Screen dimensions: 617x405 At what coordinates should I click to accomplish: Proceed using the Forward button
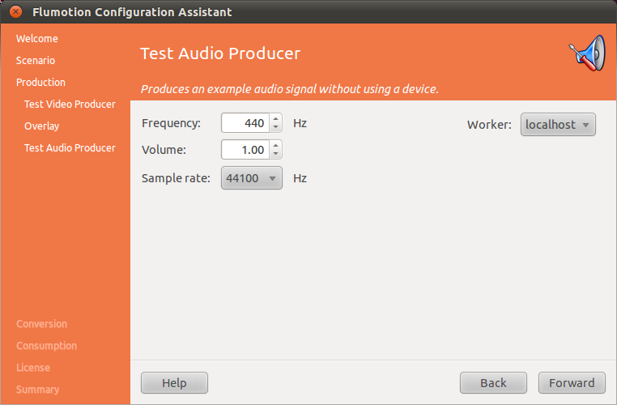(572, 383)
